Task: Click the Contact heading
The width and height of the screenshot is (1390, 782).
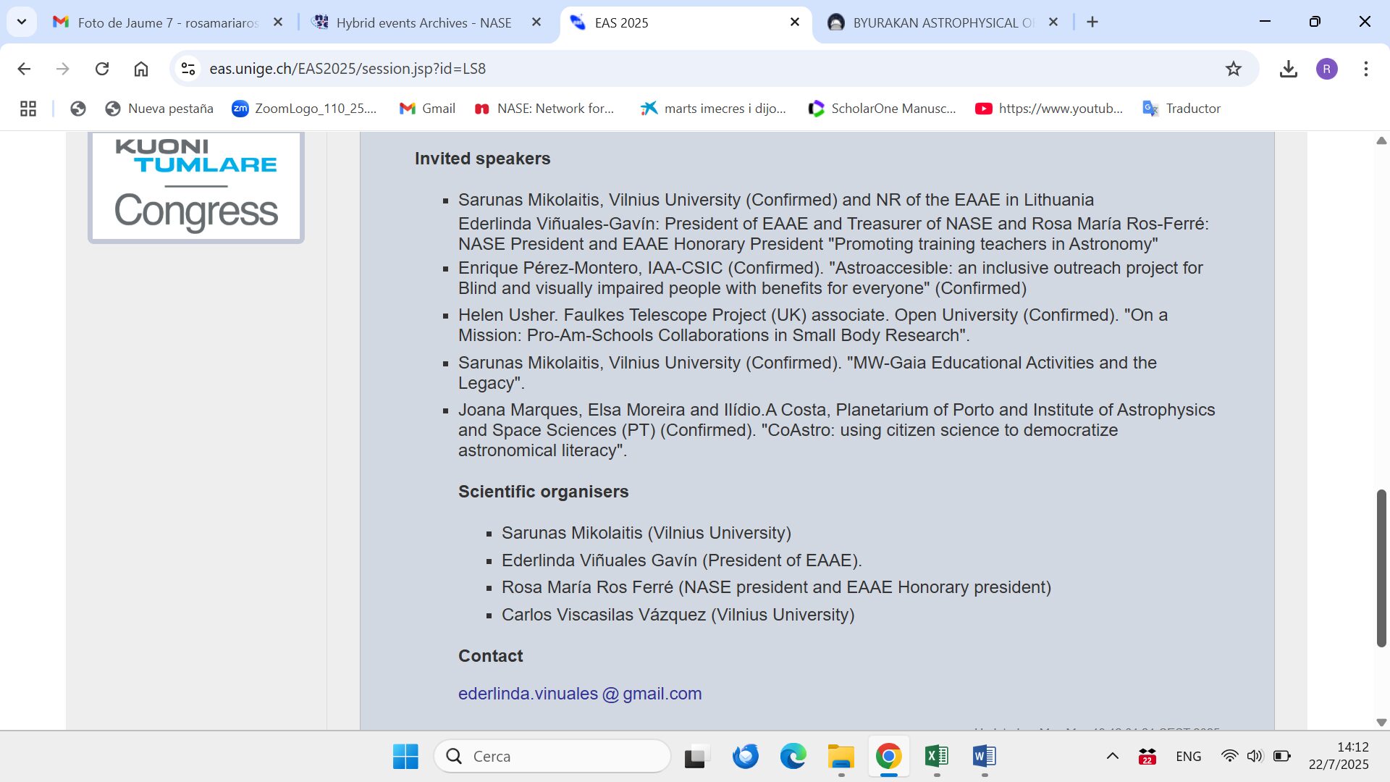Action: 490,656
